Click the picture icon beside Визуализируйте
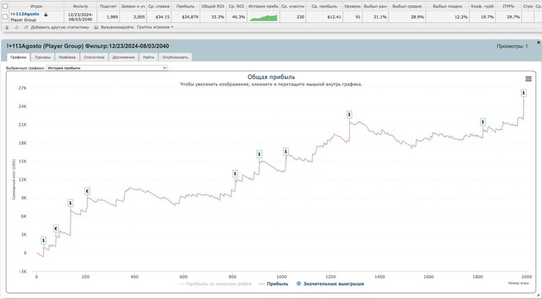Screen dimensions: 542x299 coord(97,27)
